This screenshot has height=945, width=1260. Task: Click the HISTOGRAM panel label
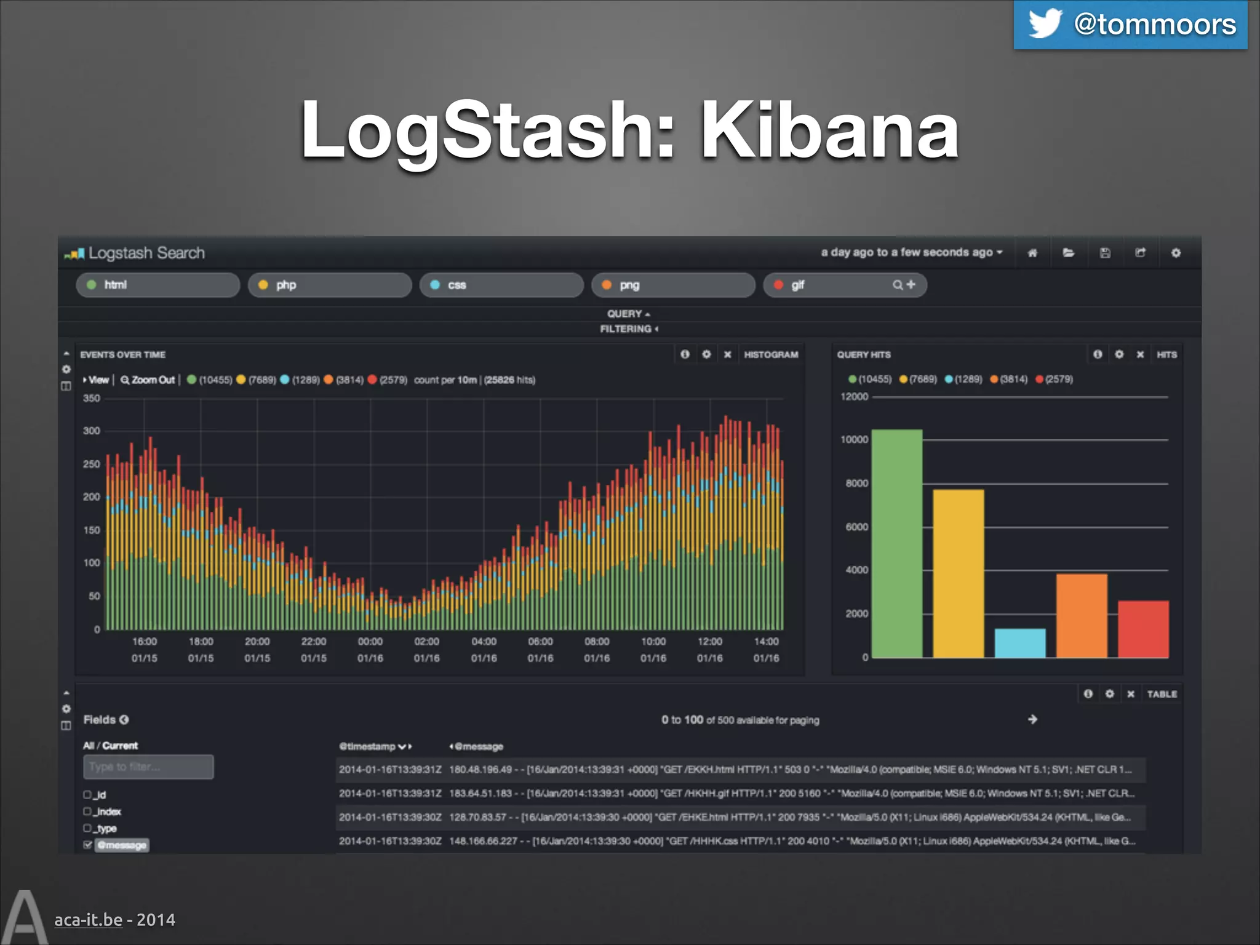click(771, 354)
